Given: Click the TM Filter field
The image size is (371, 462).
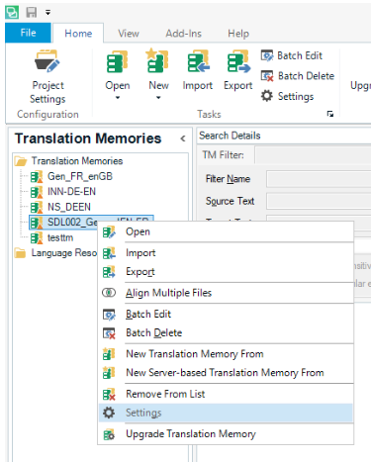Looking at the screenshot, I should pyautogui.click(x=314, y=155).
